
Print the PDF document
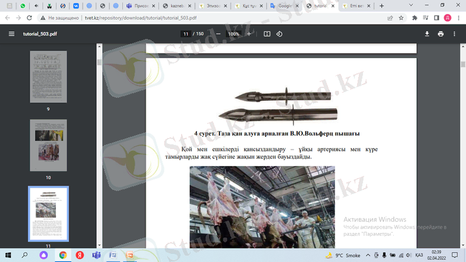pyautogui.click(x=441, y=34)
